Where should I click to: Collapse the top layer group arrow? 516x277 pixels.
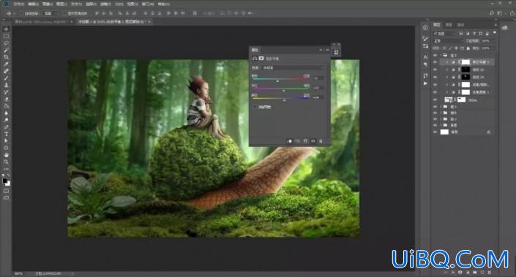coord(441,56)
